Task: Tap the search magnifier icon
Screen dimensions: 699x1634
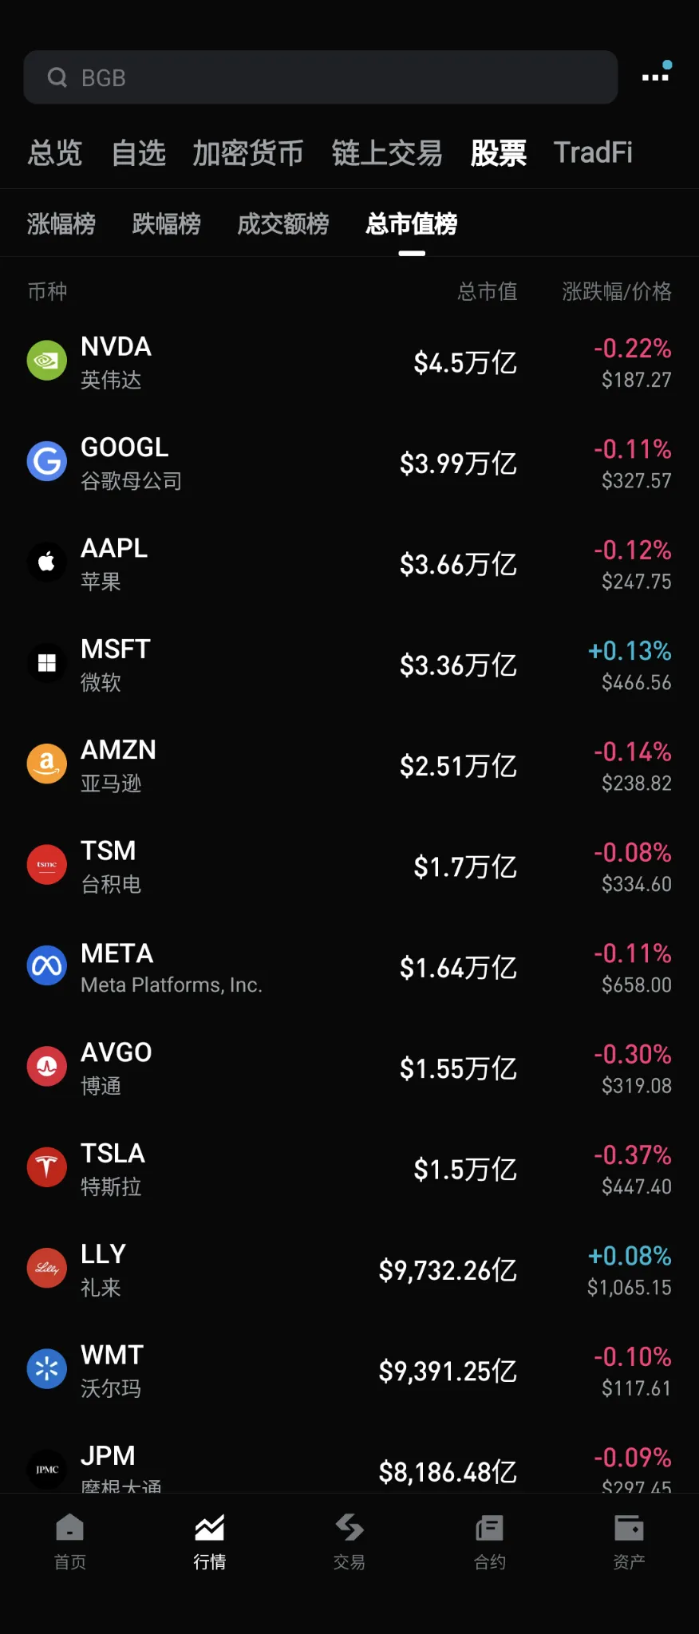Action: click(x=57, y=77)
